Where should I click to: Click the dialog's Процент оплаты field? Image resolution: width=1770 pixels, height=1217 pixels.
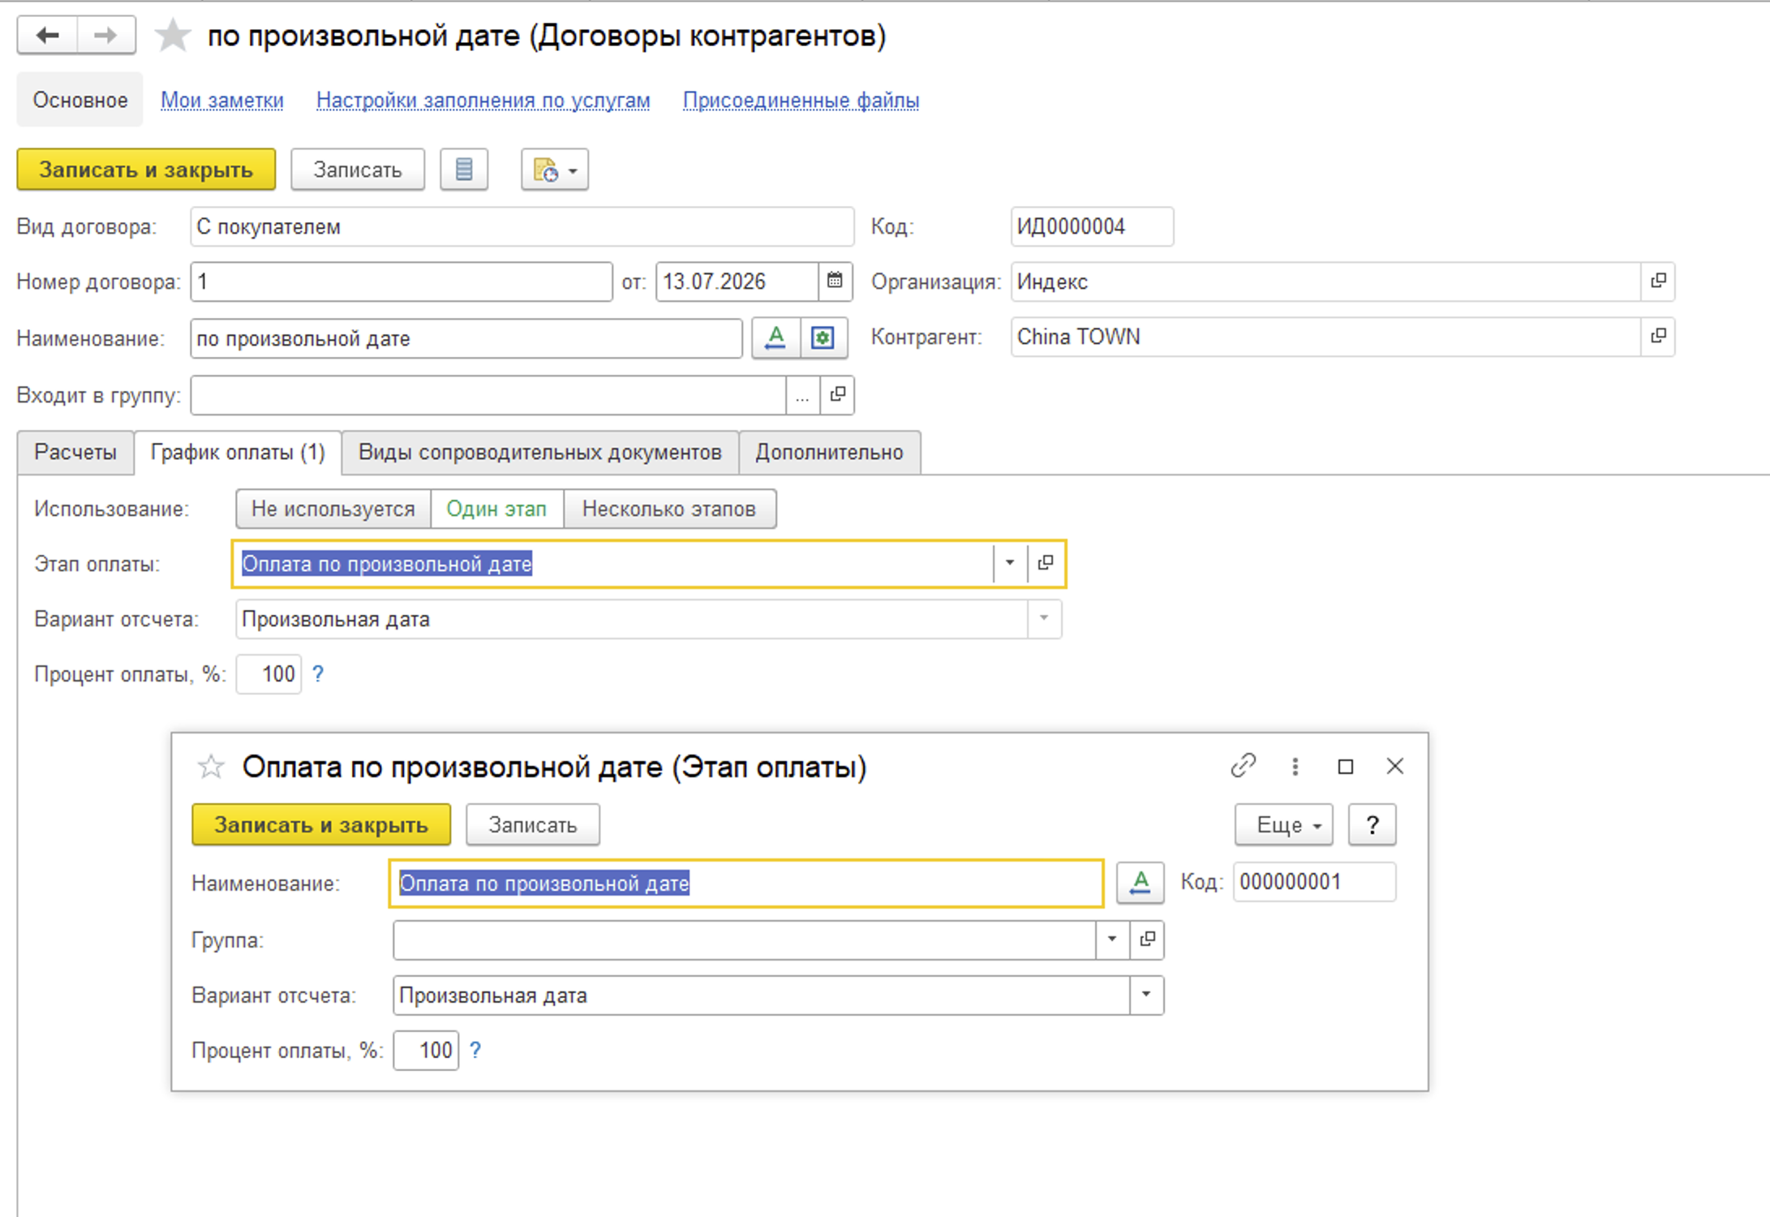426,1051
